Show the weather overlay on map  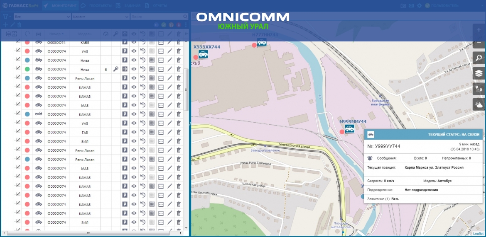[x=479, y=104]
